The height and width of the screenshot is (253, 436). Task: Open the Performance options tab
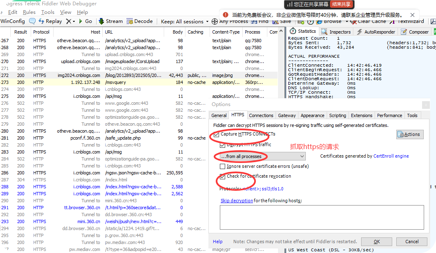pos(389,115)
